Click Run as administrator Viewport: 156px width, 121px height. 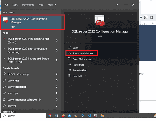point(83,53)
